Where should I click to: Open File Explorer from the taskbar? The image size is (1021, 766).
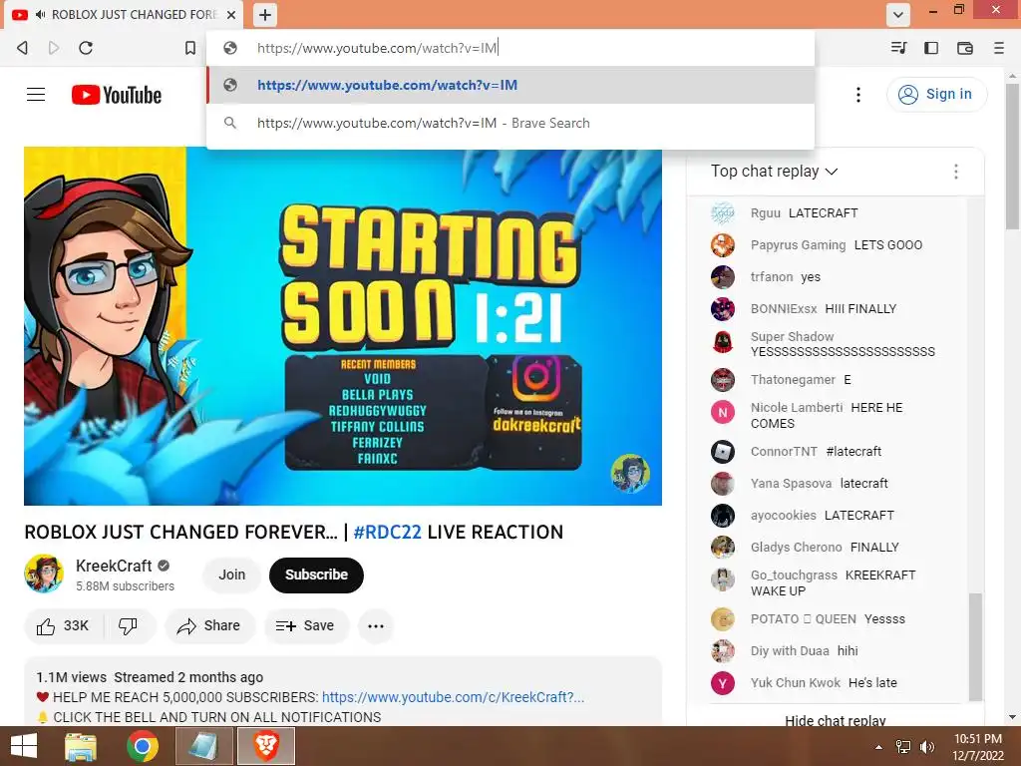[81, 746]
